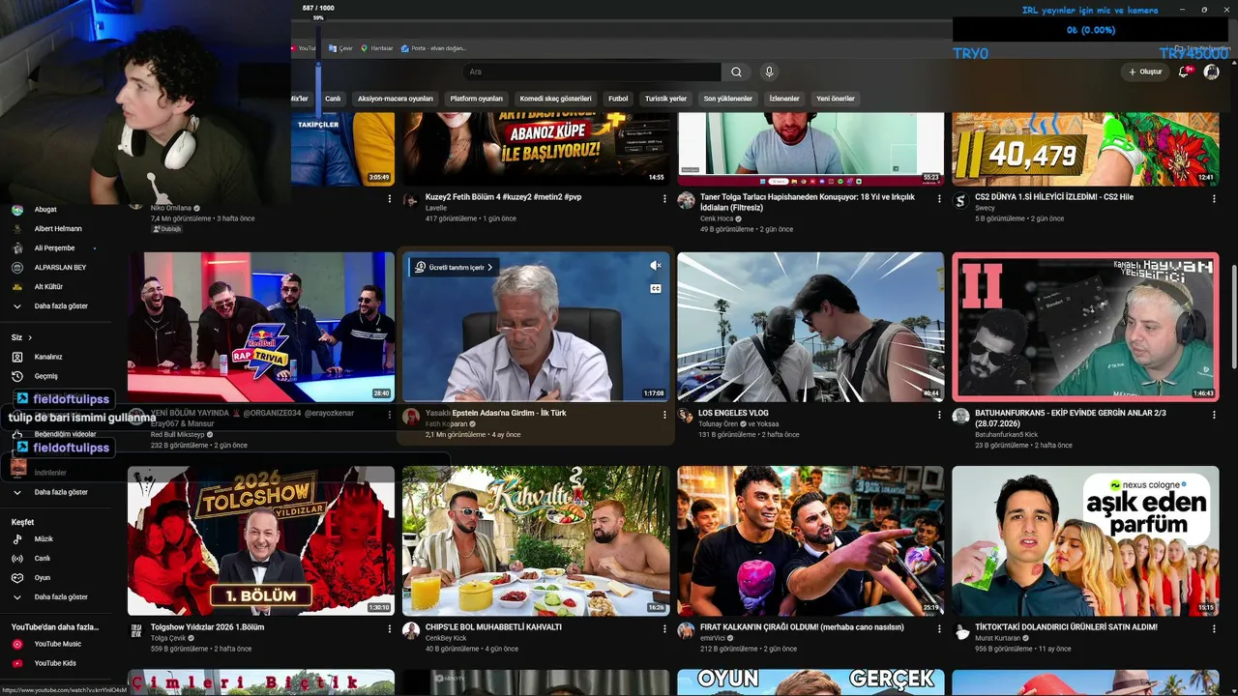The image size is (1238, 696).
Task: Launch YouTube Kids from the sidebar
Action: 55,663
